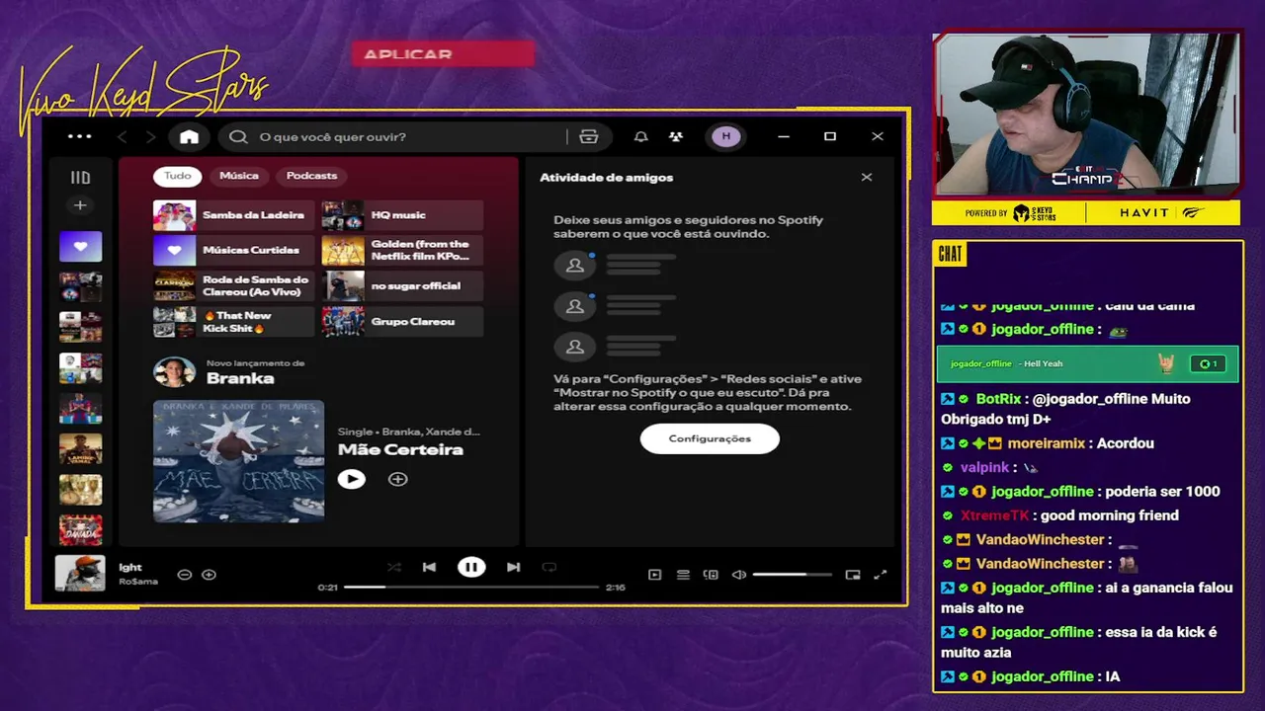Close the 'Atividade de amigos' panel
Screen dimensions: 1265x711
(867, 178)
